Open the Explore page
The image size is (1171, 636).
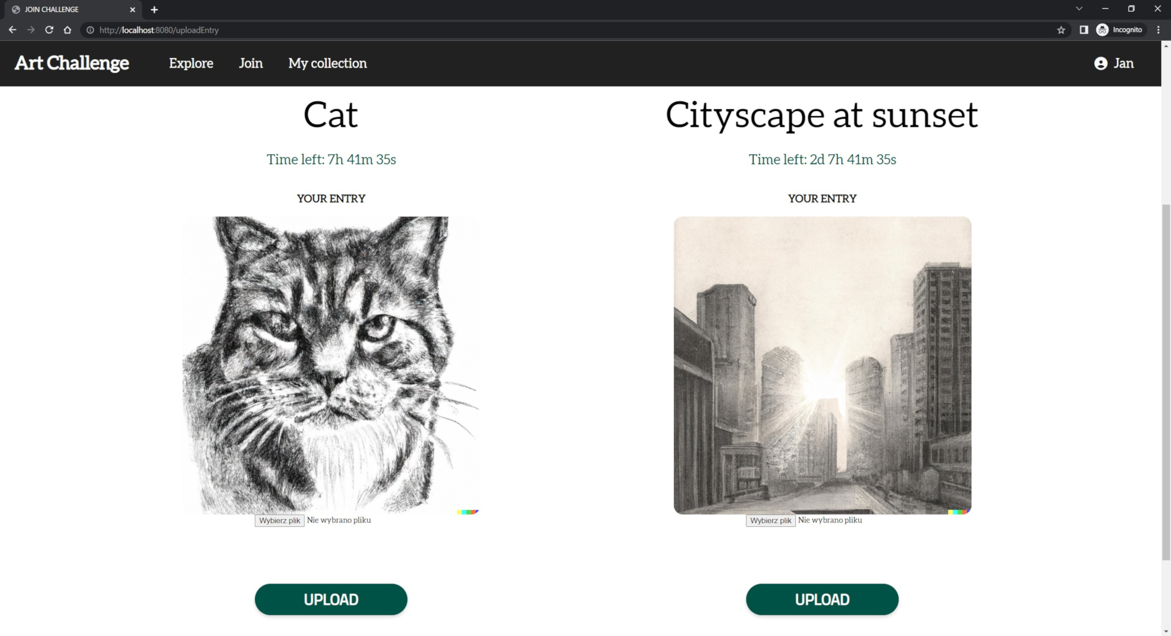(x=191, y=63)
